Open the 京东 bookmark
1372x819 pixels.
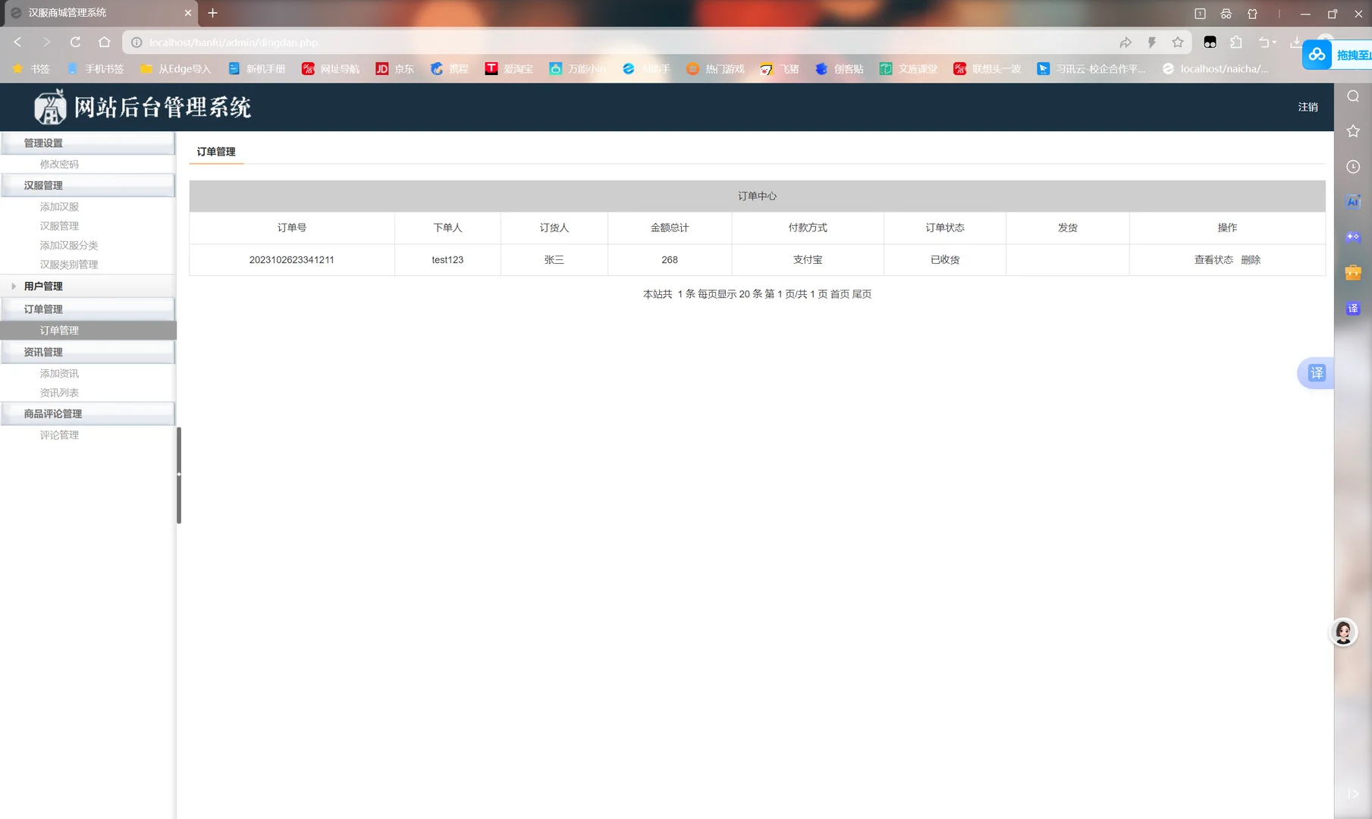pos(395,69)
